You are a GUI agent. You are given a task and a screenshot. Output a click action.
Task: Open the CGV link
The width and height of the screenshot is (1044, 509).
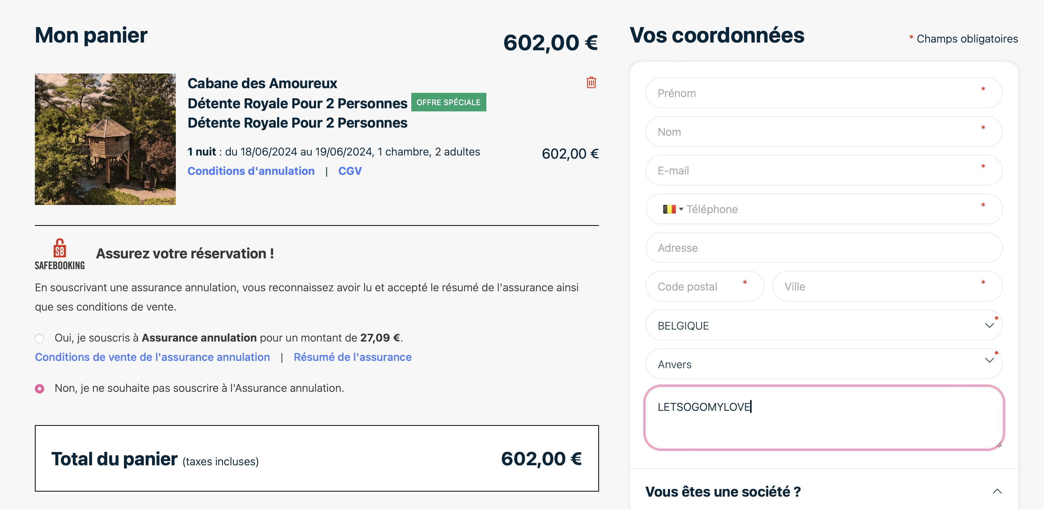350,171
